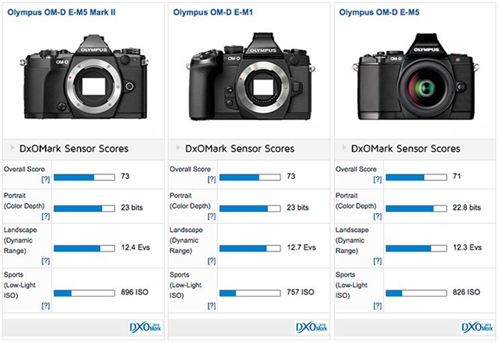Open the Olympus OM-D E-M1 title link
Viewport: 499px width, 343px height.
207,12
